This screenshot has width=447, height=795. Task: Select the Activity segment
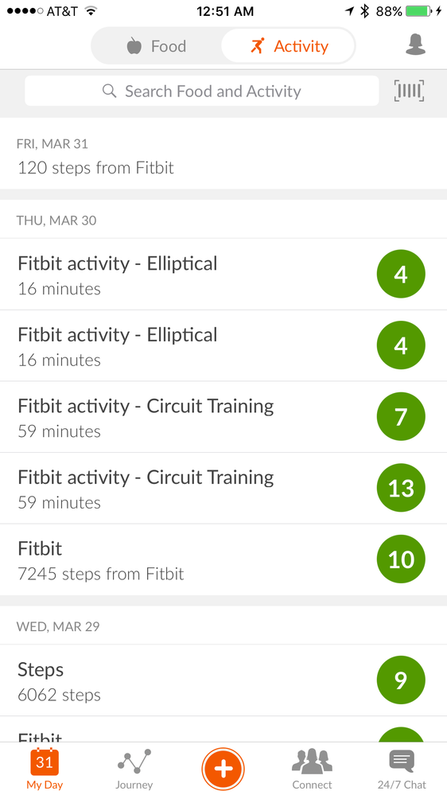tap(289, 46)
